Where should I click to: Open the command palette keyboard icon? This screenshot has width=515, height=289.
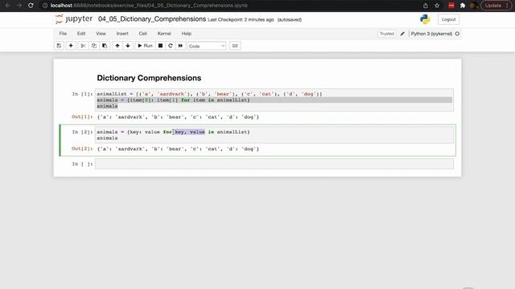235,46
